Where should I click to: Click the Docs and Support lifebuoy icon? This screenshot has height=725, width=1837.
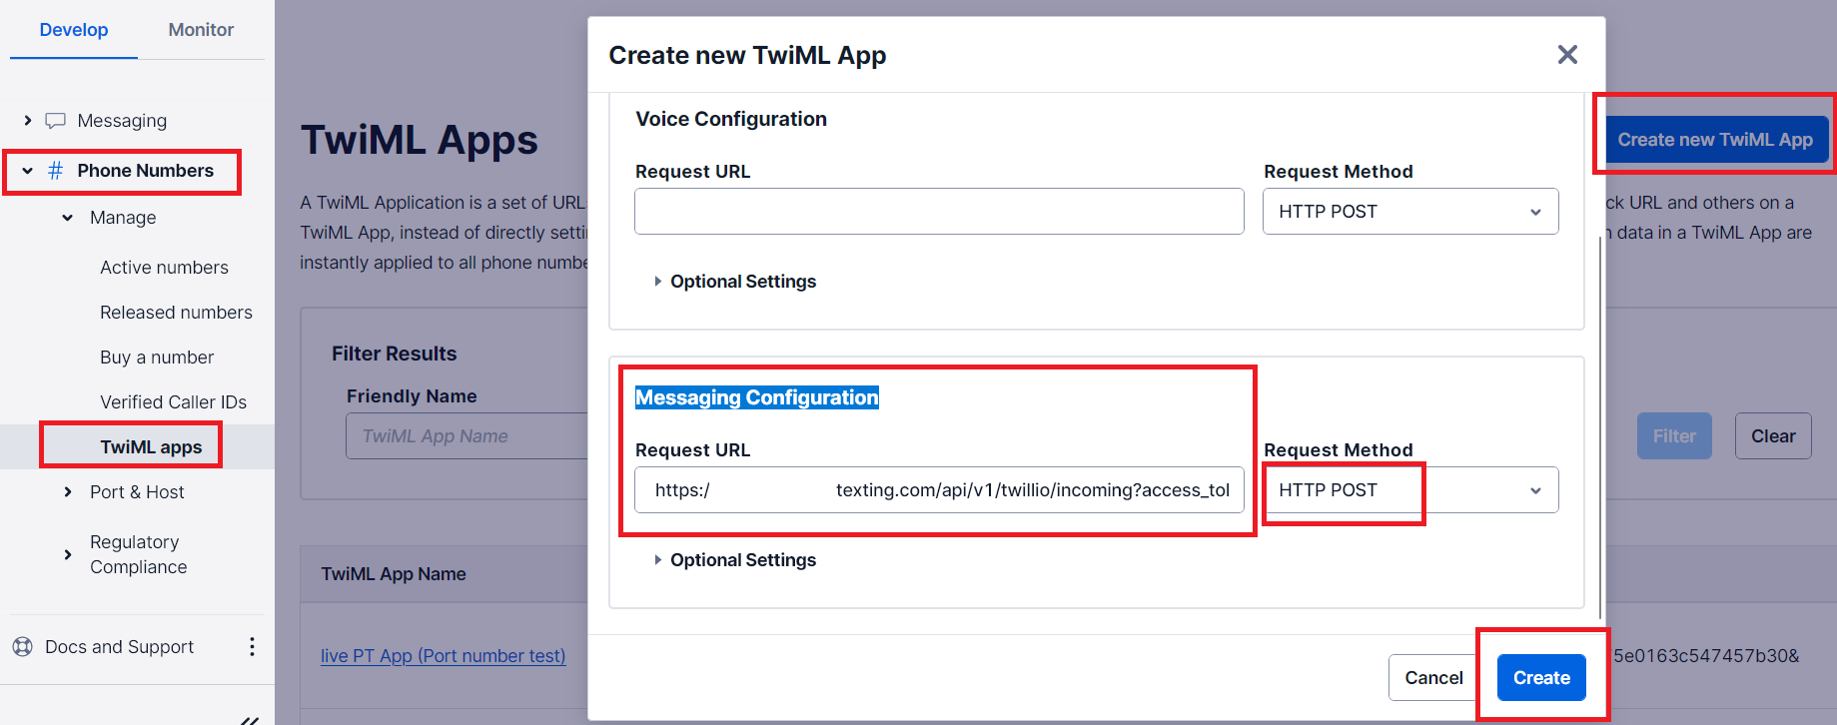[x=22, y=647]
